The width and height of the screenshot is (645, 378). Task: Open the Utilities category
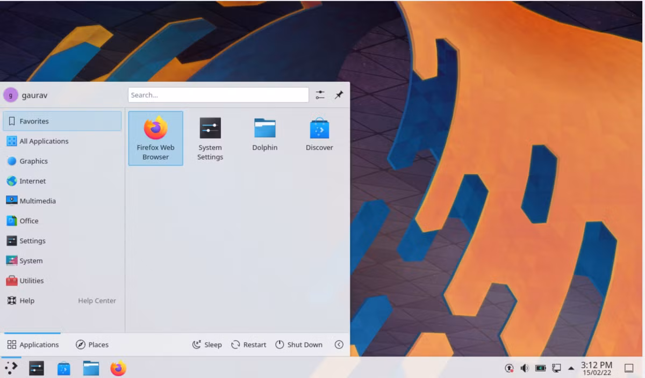tap(62, 281)
